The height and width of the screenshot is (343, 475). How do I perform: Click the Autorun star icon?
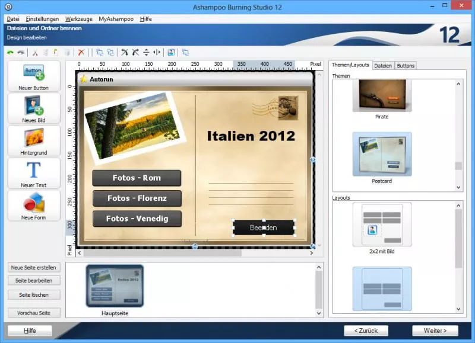[83, 79]
